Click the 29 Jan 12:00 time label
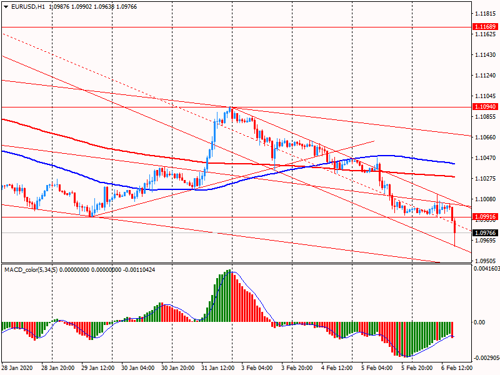This screenshot has height=375, width=500. click(98, 368)
